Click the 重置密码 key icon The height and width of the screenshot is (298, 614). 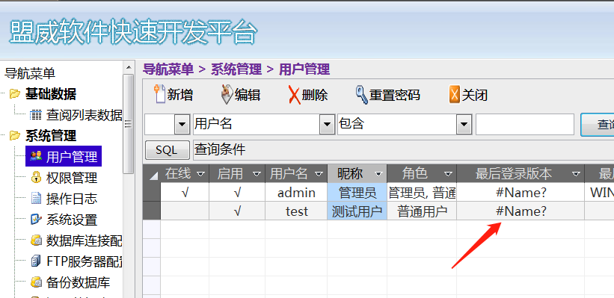click(361, 95)
